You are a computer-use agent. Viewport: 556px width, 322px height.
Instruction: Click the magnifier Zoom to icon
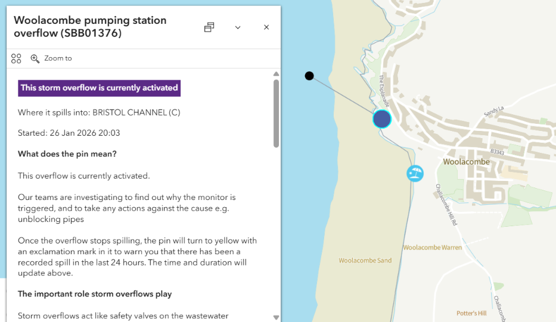coord(35,58)
